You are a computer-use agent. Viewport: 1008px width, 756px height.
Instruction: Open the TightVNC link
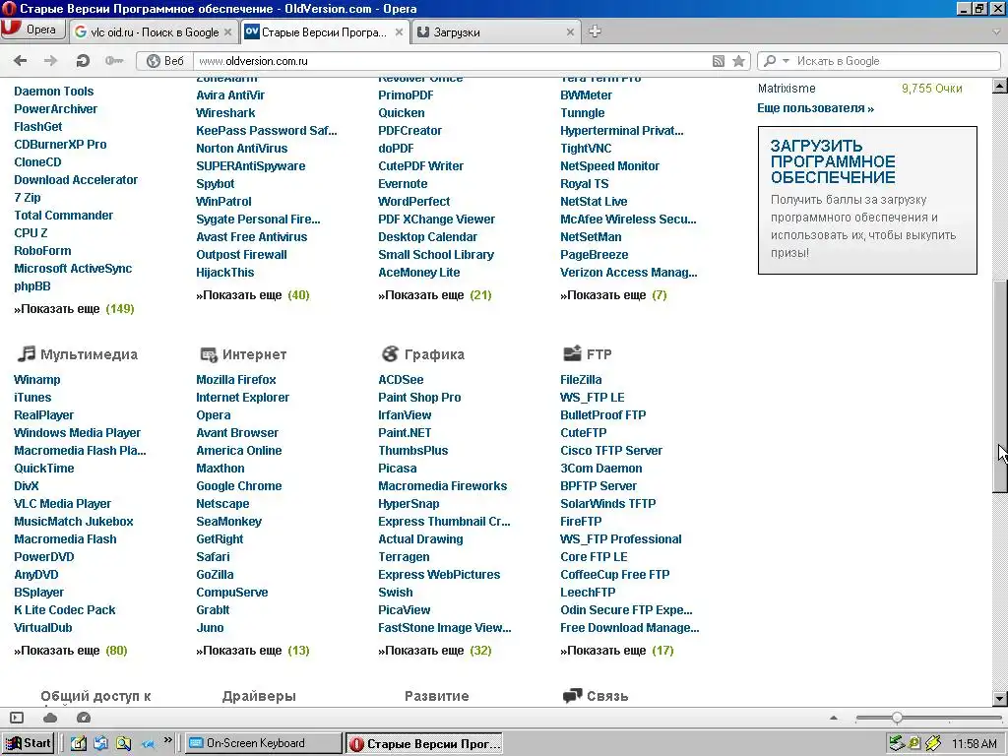tap(586, 148)
